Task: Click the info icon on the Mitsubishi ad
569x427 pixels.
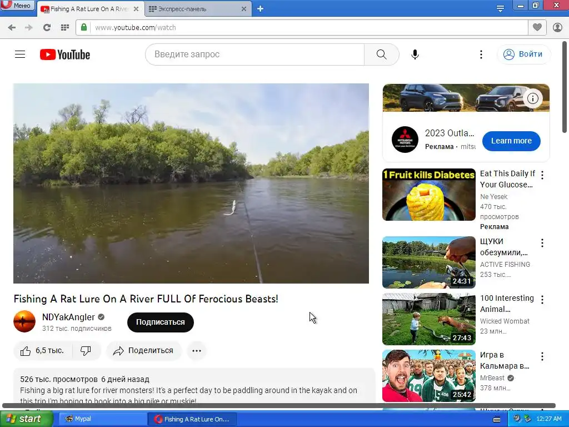Action: coord(532,98)
